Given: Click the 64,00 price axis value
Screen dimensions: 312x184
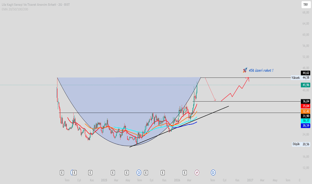Looking at the screenshot, I should (306, 23).
